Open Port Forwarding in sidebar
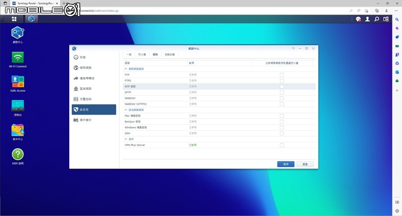 94,78
